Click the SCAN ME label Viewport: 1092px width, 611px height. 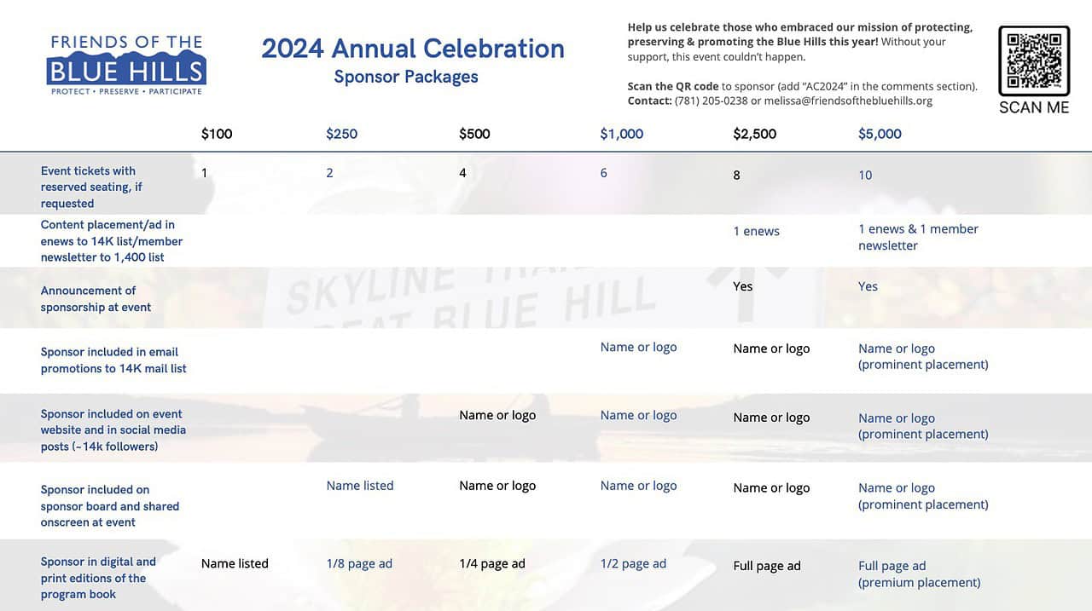coord(1034,107)
